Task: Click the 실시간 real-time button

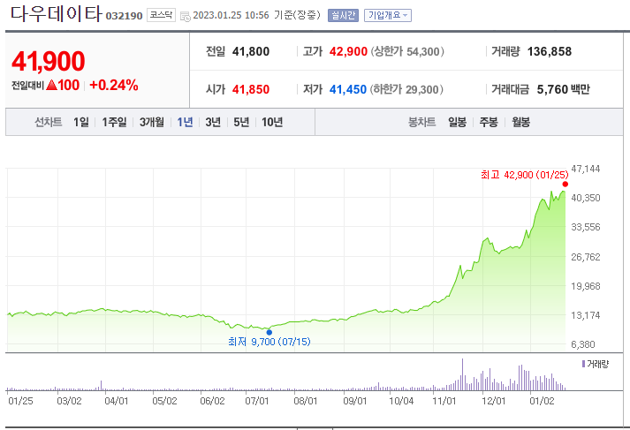Action: tap(343, 15)
